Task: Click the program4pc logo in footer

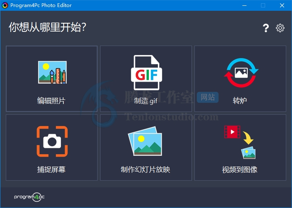Action: click(29, 197)
